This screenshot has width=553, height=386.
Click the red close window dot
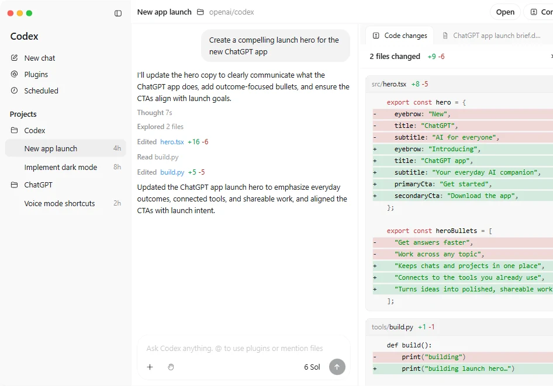(11, 13)
